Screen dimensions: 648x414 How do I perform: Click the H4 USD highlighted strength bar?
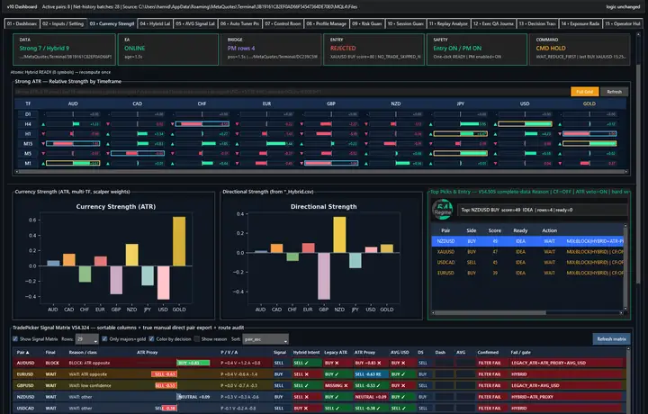pyautogui.click(x=525, y=124)
